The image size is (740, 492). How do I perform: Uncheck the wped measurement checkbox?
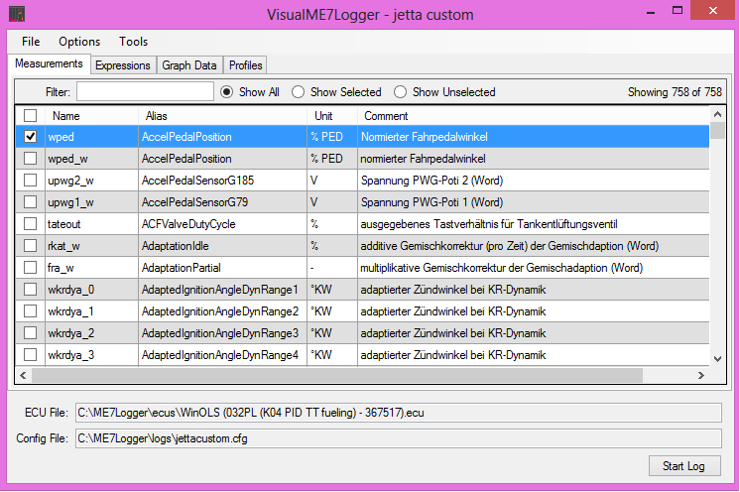[x=30, y=136]
